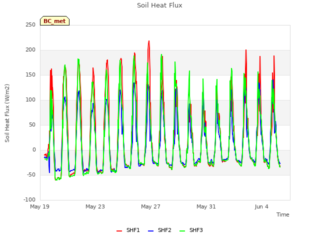320x240 pixels.
Task: Click the red SHF1 peak reaching 200 near Jun 3
Action: pyautogui.click(x=246, y=50)
